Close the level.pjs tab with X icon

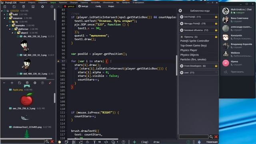pos(80,6)
